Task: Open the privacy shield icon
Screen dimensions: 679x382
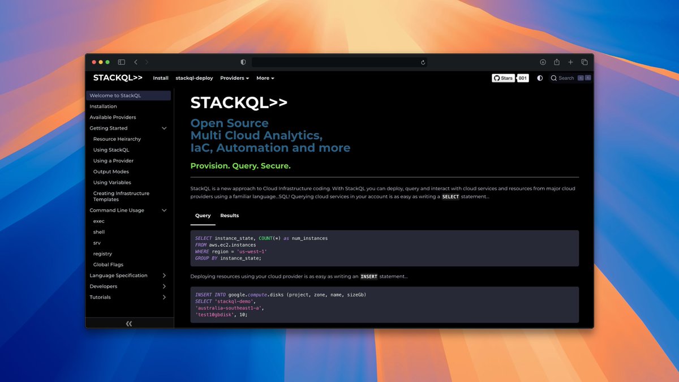Action: [243, 62]
